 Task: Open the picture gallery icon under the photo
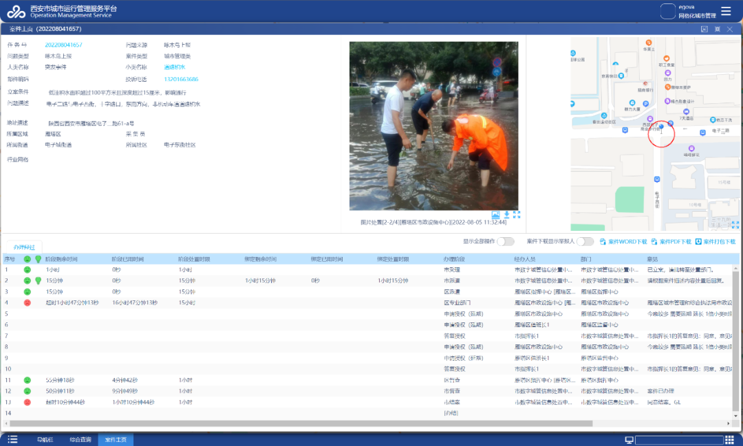coord(495,214)
